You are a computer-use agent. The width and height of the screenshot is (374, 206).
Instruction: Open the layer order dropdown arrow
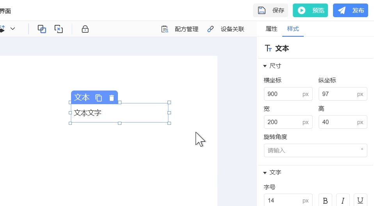[12, 29]
